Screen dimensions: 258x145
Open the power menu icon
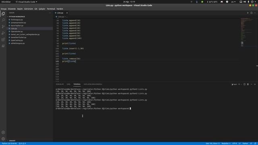pos(252,2)
